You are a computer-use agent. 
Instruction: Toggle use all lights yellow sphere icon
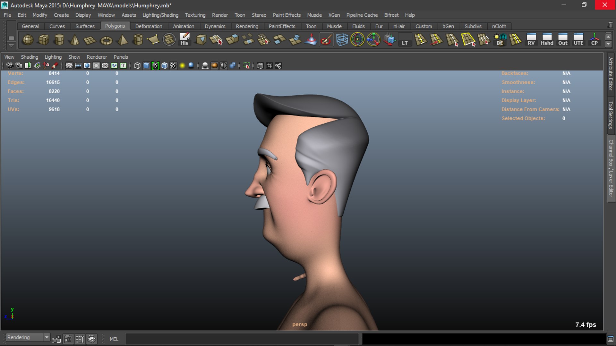[182, 66]
